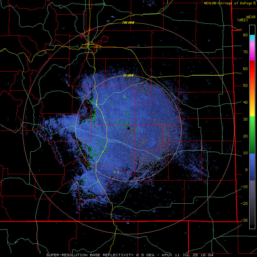Click the 0 value on the dBZ scale

(246, 170)
